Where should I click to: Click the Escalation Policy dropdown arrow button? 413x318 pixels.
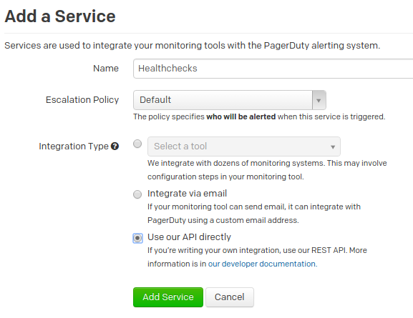tap(319, 100)
